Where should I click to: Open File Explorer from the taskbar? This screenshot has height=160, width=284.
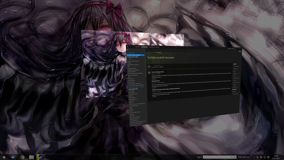tap(31, 157)
